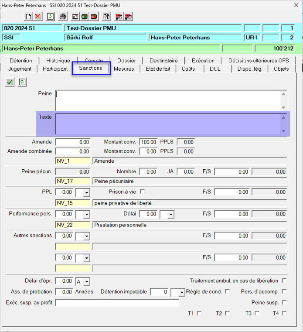The image size is (303, 332).
Task: Open the PPL unit dropdown
Action: pos(87,192)
